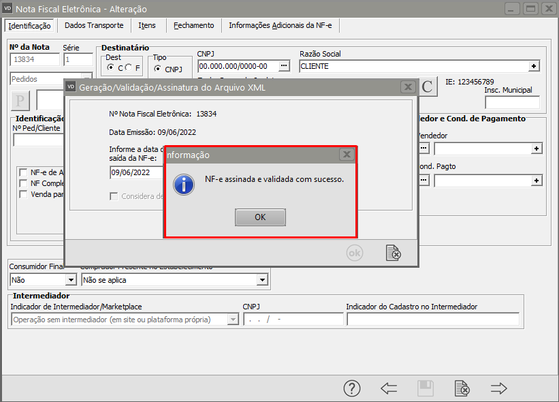The height and width of the screenshot is (402, 559).
Task: Click the cancel document icon in bottom toolbar
Action: pos(462,388)
